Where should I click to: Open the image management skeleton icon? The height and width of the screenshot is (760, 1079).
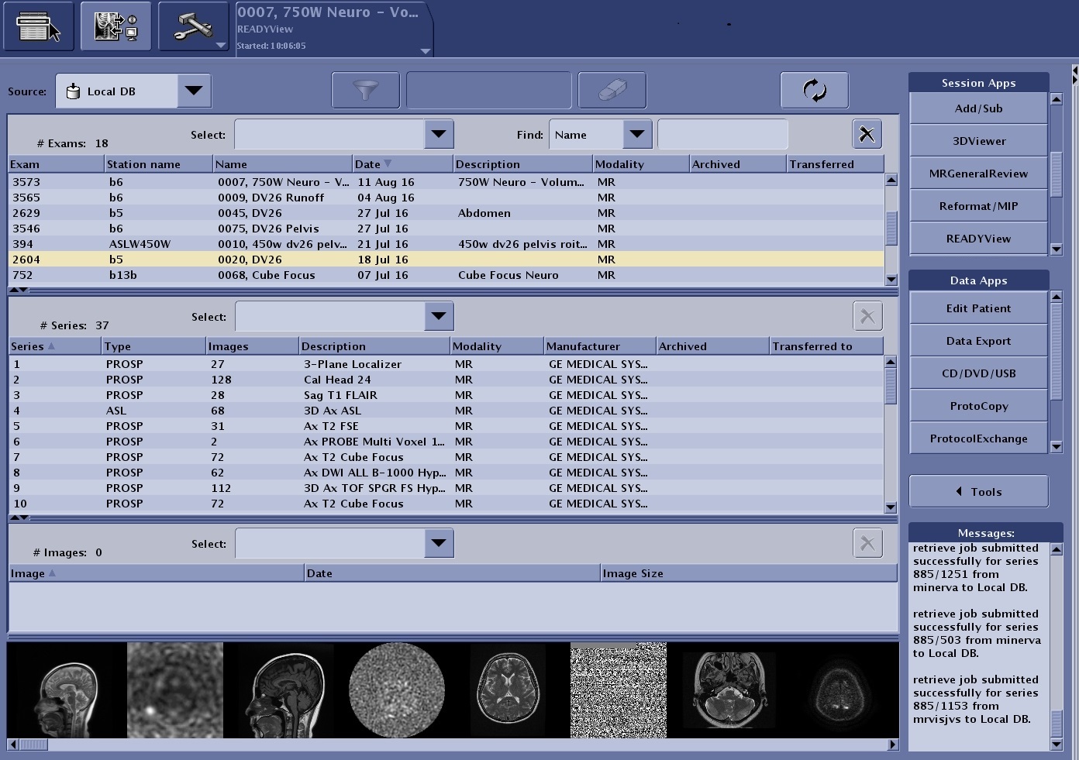click(x=115, y=26)
